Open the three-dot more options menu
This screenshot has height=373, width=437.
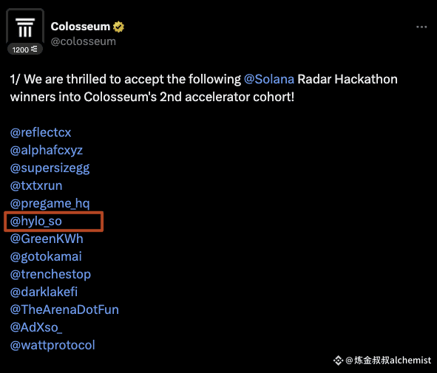[421, 27]
